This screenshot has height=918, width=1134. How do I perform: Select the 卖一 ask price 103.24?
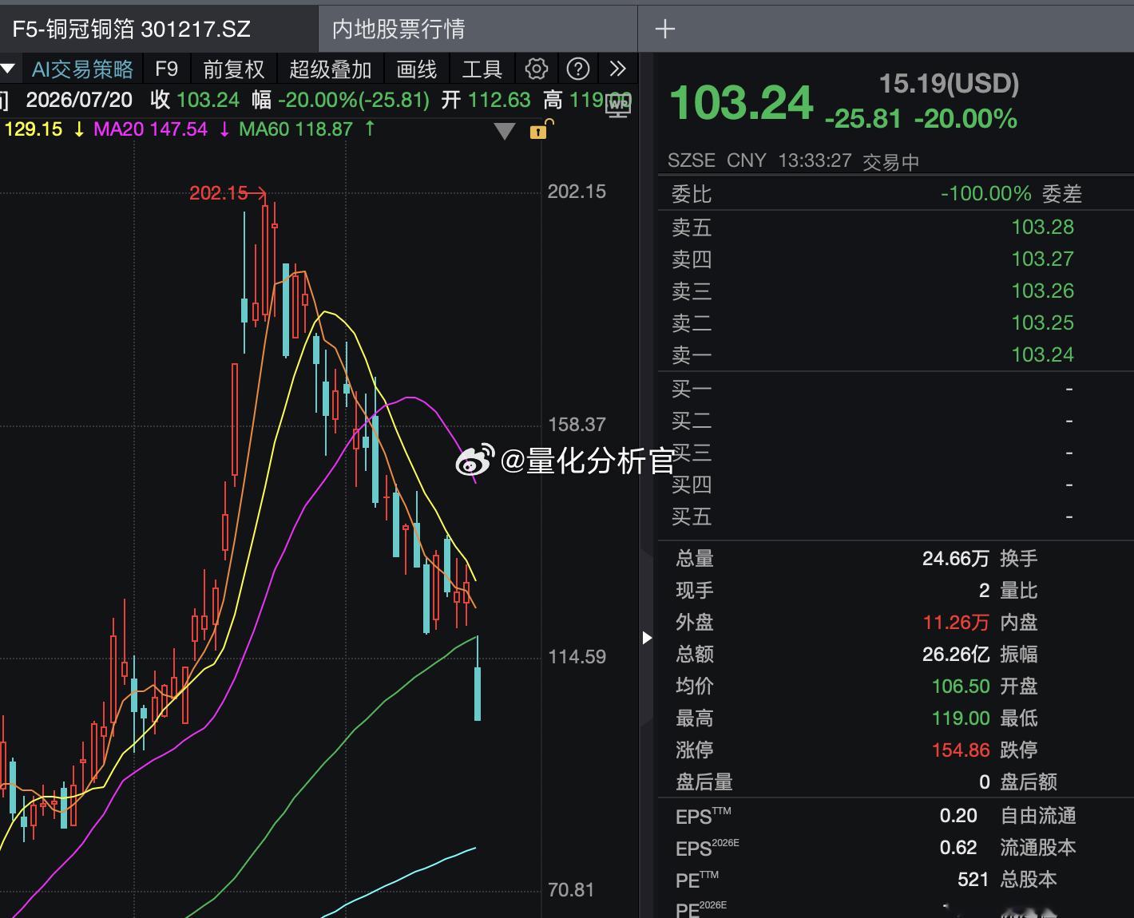pos(1042,354)
